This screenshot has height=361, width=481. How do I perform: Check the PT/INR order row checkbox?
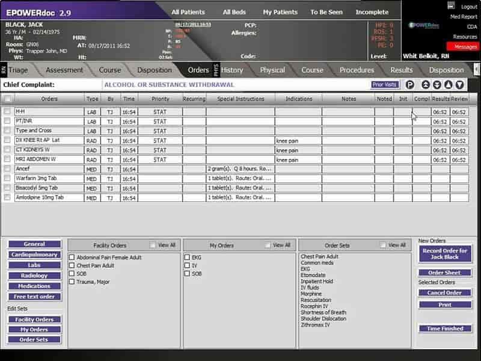[7, 121]
